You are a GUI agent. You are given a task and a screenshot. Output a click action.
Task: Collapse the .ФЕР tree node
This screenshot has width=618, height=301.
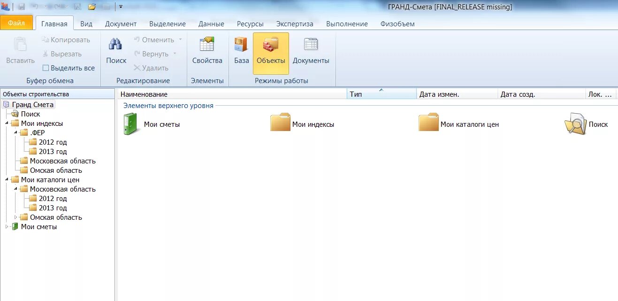[16, 133]
